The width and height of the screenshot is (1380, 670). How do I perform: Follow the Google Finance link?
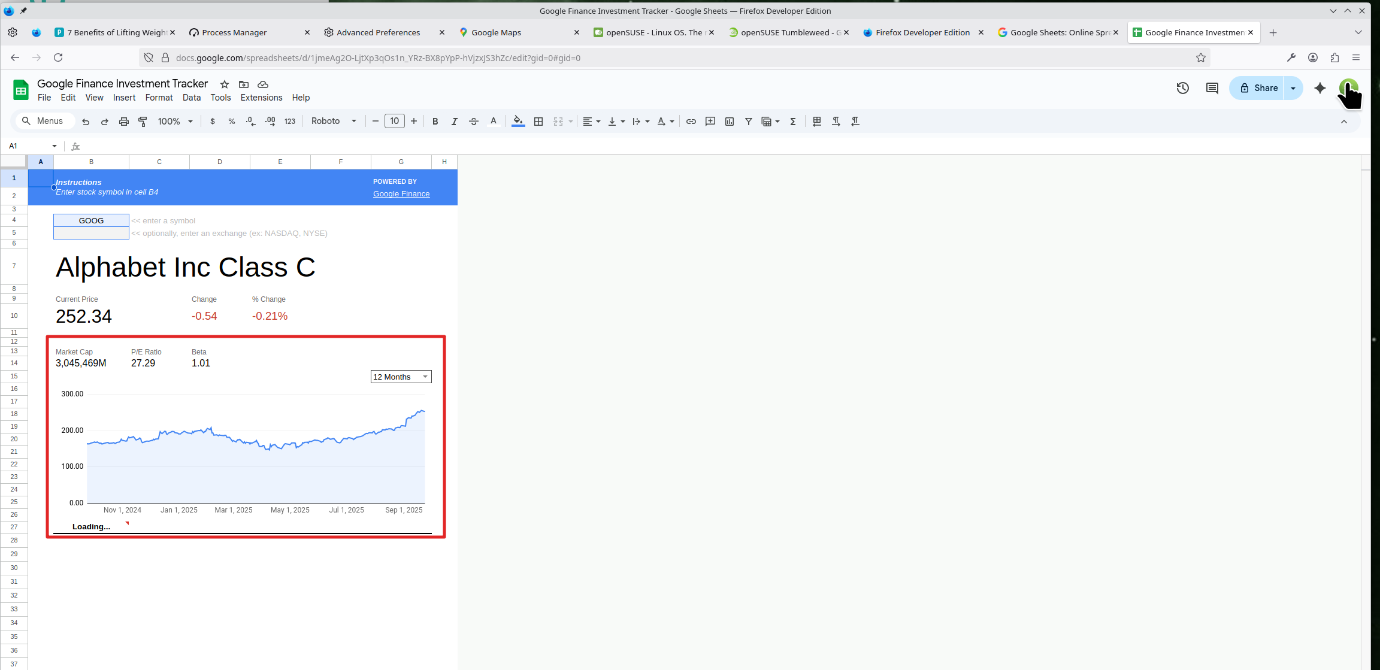[x=401, y=194]
